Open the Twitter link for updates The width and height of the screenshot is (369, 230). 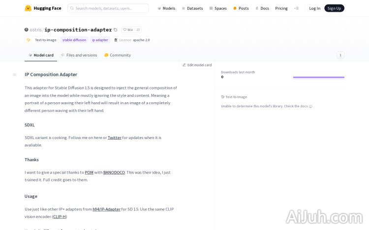tap(114, 138)
